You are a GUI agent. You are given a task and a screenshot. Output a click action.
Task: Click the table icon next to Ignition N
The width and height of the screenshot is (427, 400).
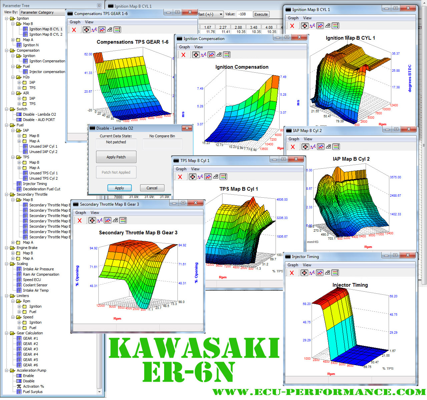(x=19, y=45)
